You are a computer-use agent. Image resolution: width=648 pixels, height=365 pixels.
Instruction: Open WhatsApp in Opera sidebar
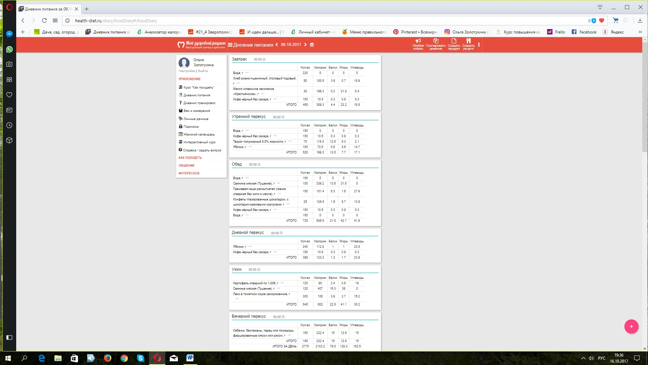[9, 49]
